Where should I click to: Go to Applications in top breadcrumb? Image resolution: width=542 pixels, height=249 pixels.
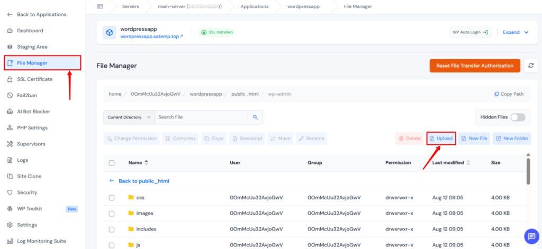255,6
